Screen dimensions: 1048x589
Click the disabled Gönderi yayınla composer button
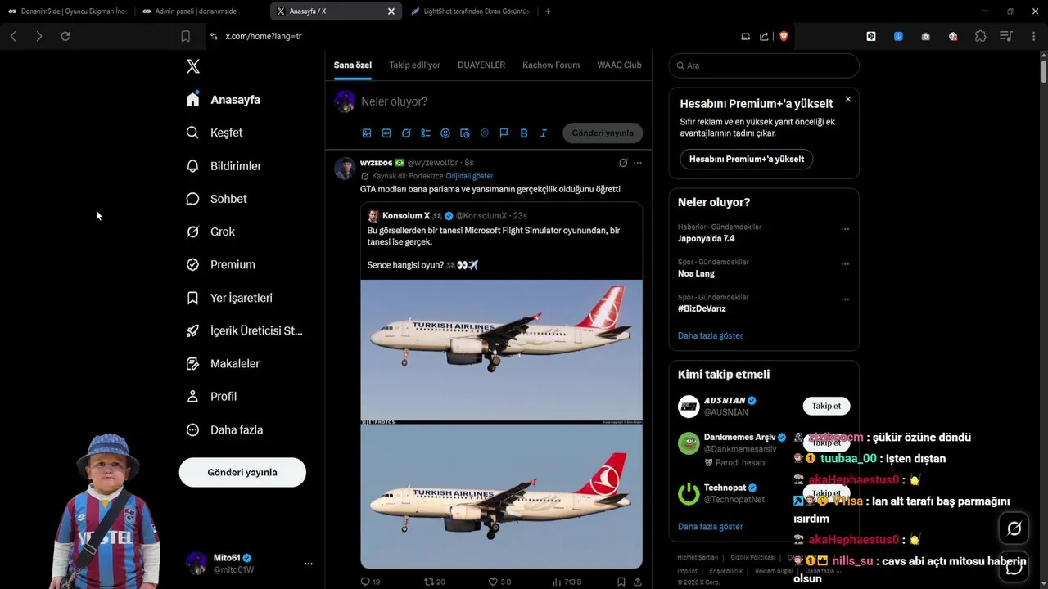pos(603,133)
